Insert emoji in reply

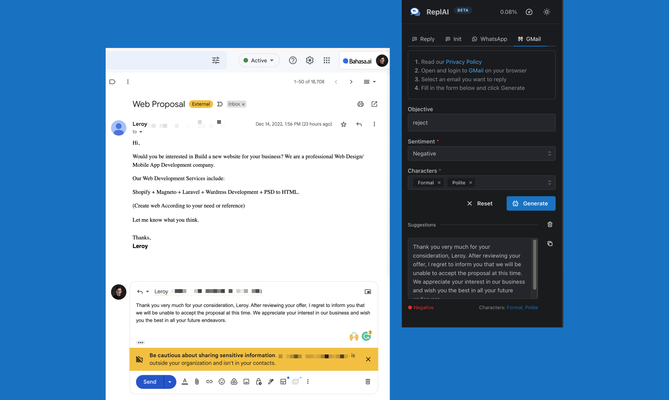(222, 381)
